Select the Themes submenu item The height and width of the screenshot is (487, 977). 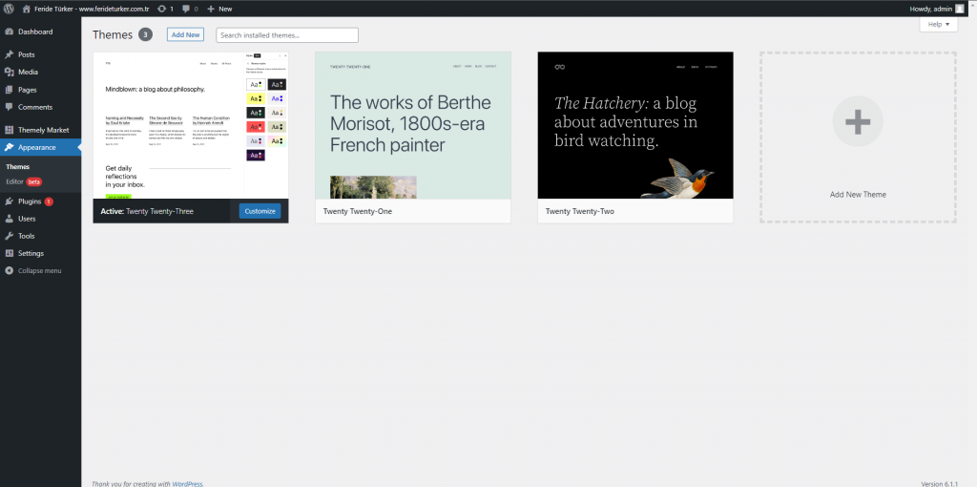click(17, 167)
